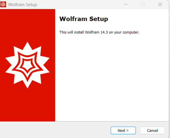
Task: Close the Wolfram Setup window with X
Action: [x=160, y=4]
